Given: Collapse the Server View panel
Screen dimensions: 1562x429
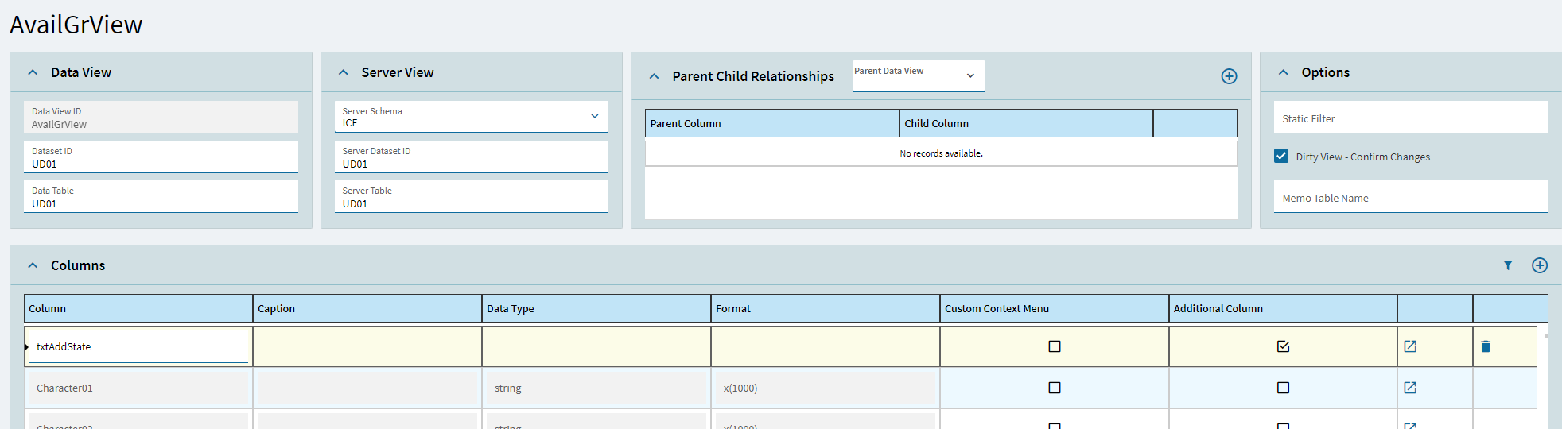Looking at the screenshot, I should pyautogui.click(x=344, y=72).
